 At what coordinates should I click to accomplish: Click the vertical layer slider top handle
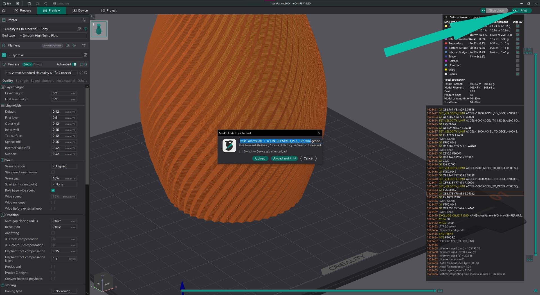(535, 55)
